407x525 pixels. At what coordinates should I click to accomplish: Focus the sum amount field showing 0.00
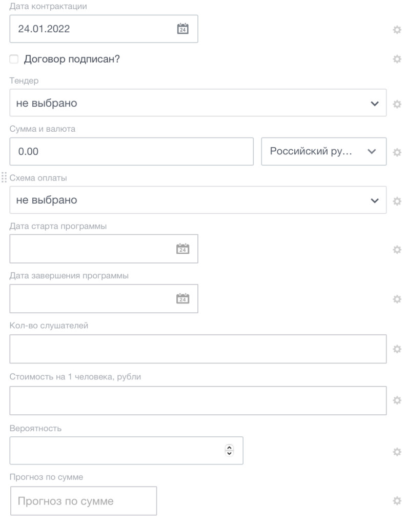tap(132, 152)
